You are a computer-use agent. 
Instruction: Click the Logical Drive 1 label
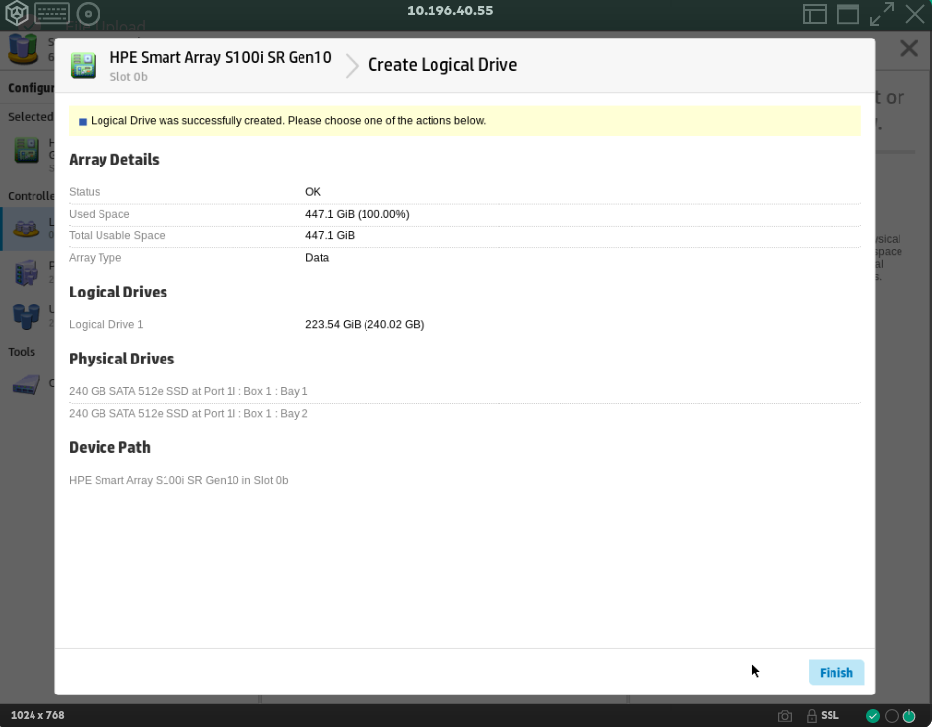point(105,324)
